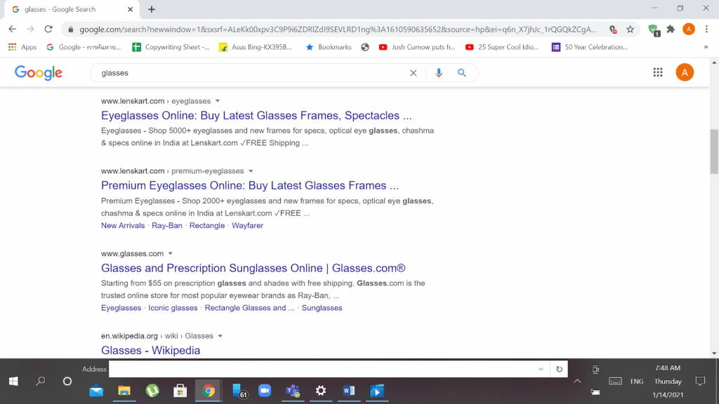Open the New Arrivals sitelink

click(123, 225)
